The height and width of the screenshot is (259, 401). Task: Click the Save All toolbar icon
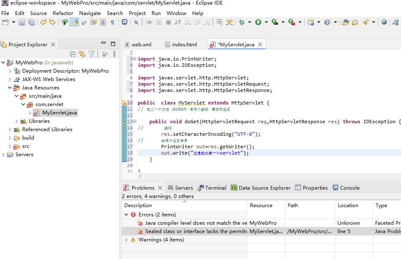pyautogui.click(x=31, y=23)
